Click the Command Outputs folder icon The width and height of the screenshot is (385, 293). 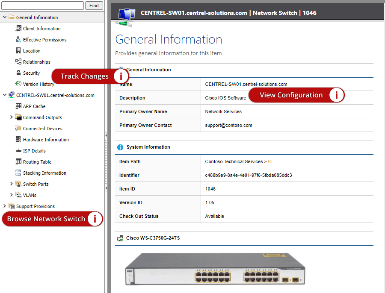pyautogui.click(x=18, y=117)
